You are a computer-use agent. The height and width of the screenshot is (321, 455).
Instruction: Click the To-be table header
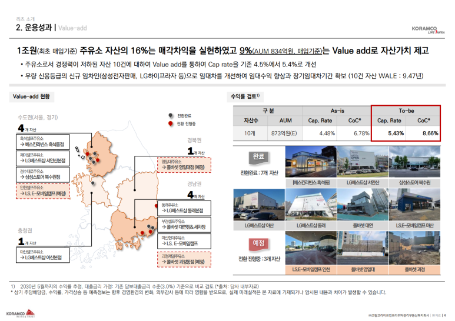tap(406, 111)
